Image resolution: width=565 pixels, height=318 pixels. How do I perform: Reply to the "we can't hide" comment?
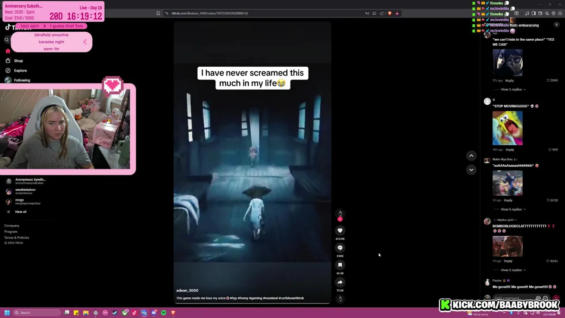tap(509, 80)
